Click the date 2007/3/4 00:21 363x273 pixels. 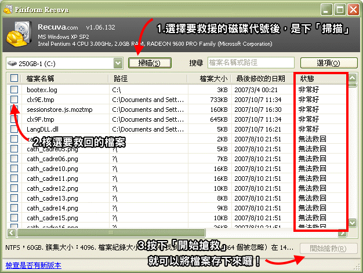[256, 90]
